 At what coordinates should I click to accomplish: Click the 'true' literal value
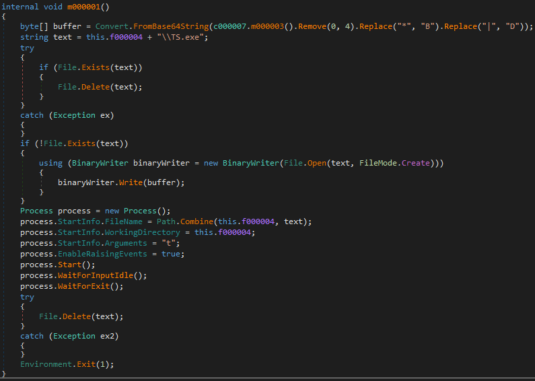click(x=171, y=254)
